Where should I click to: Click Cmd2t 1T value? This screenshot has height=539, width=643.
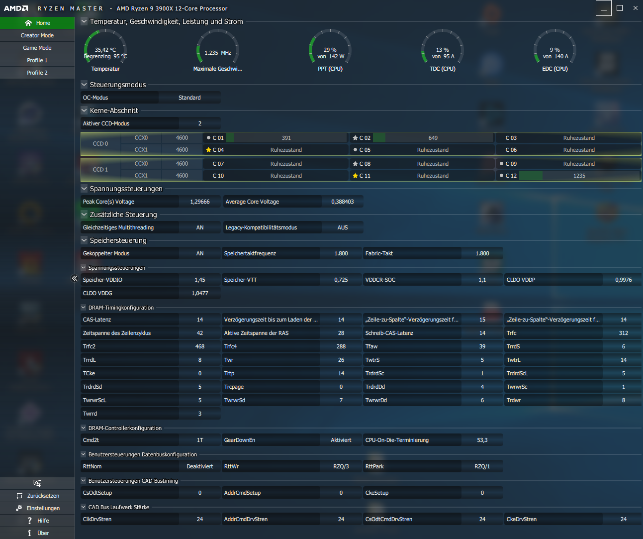(x=200, y=440)
